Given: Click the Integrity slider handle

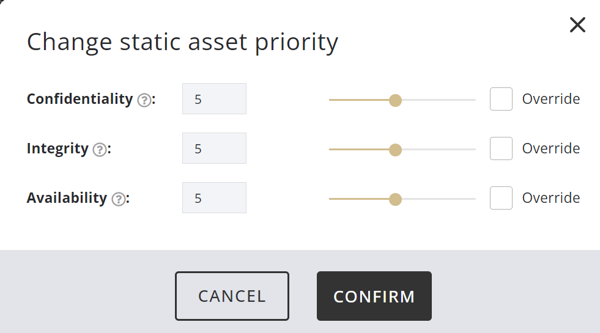Looking at the screenshot, I should (396, 150).
